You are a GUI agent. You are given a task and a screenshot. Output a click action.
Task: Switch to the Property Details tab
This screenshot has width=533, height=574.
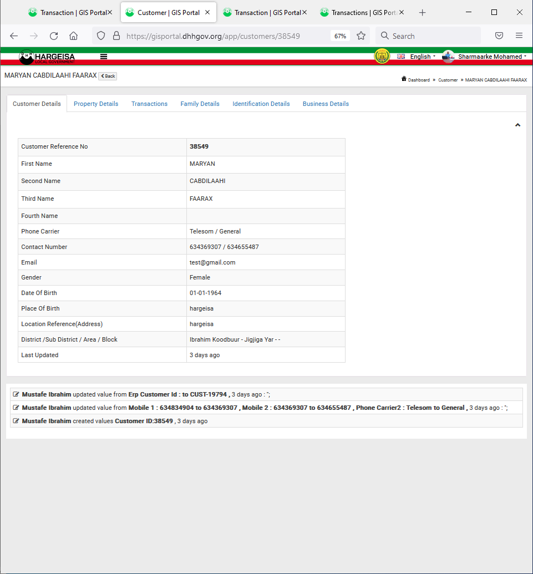[x=96, y=104]
